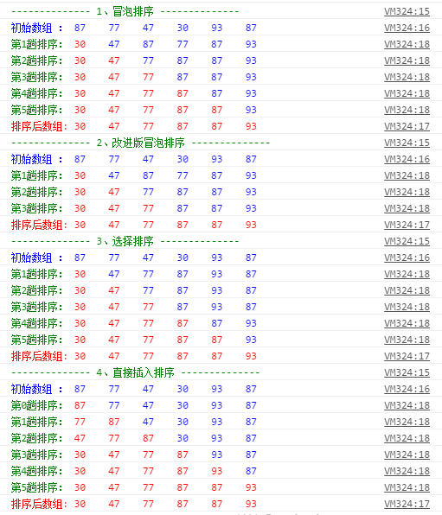The width and height of the screenshot is (442, 515).
Task: Click 第1趟排序 label in section 3
Action: (36, 274)
